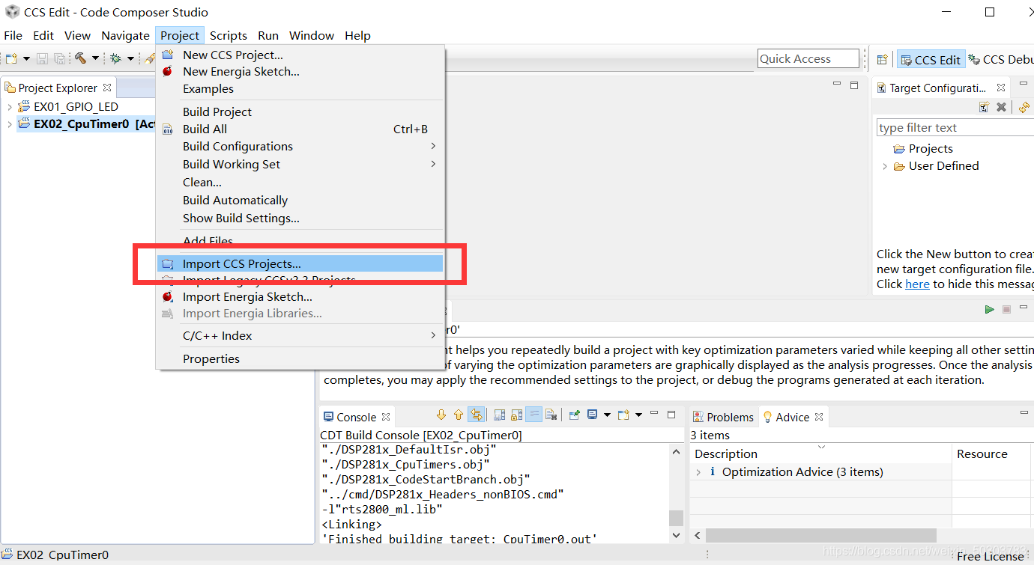Click the Build hammer toolbar icon
Image resolution: width=1034 pixels, height=565 pixels.
80,58
